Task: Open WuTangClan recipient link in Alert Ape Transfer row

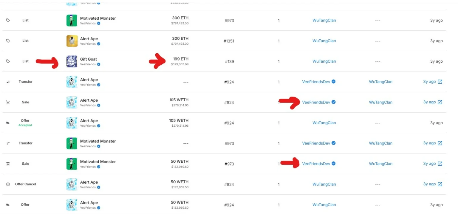Action: pos(380,82)
